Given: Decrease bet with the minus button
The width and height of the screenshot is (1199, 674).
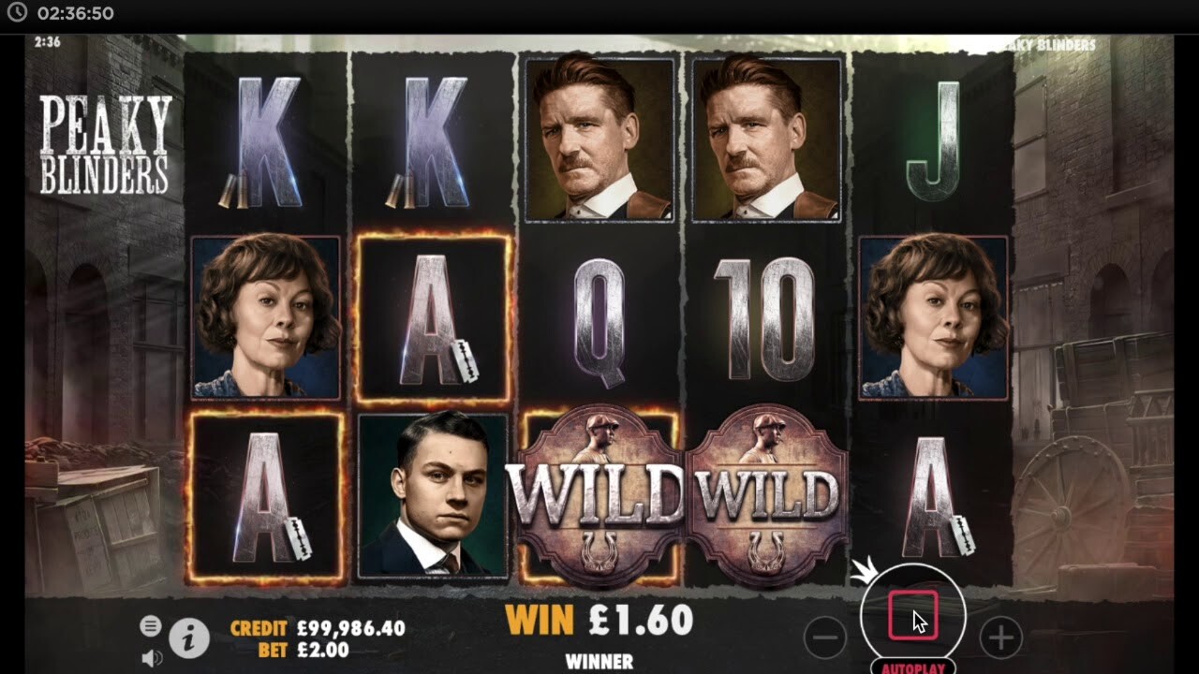Looking at the screenshot, I should point(825,638).
